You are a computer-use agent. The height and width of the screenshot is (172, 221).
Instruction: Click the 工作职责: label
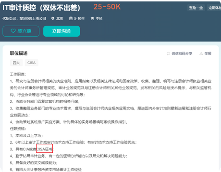18,74
